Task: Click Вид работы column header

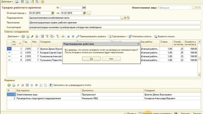Action: pos(150,43)
